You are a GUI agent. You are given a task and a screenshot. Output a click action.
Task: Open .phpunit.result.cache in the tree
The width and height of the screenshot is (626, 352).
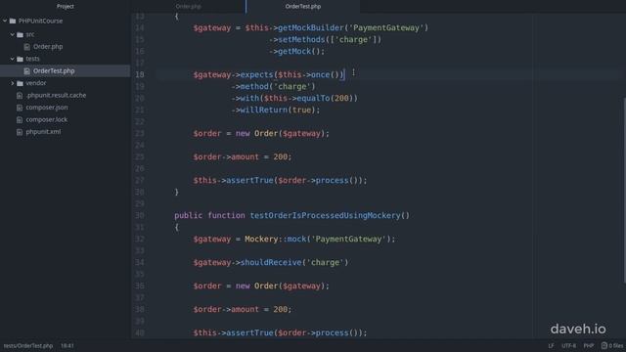[56, 96]
